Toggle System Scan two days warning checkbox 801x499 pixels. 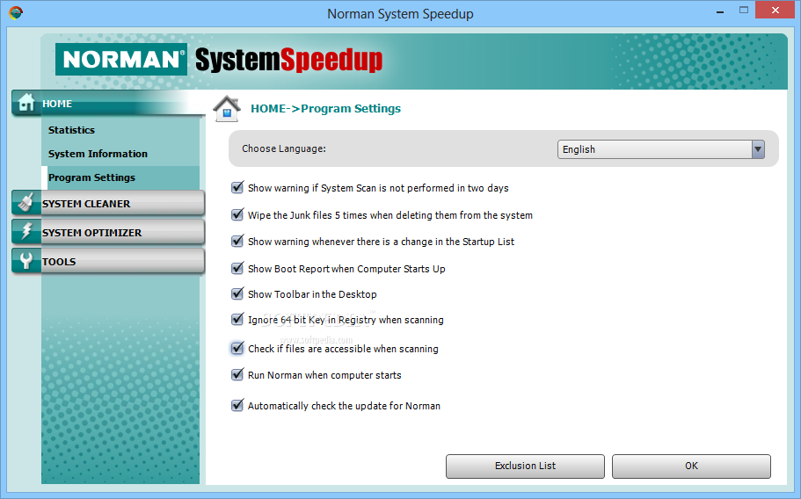[237, 187]
